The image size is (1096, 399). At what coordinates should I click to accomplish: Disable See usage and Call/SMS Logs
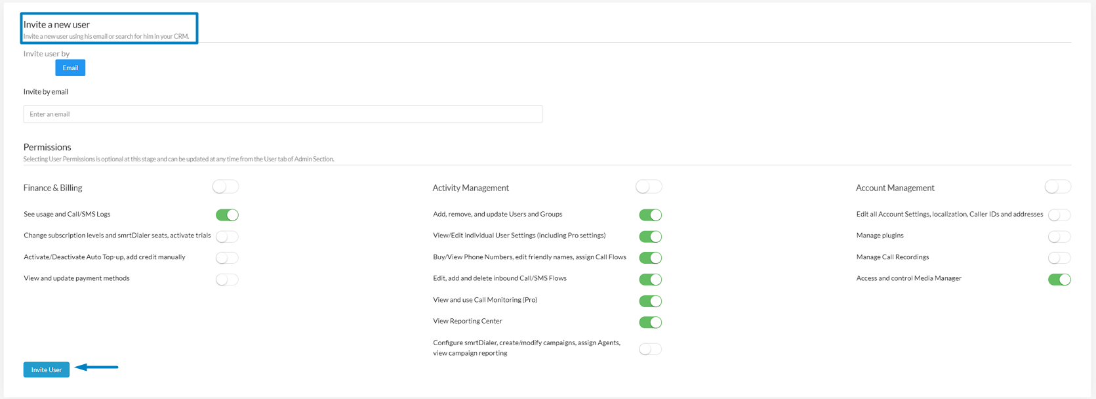227,215
